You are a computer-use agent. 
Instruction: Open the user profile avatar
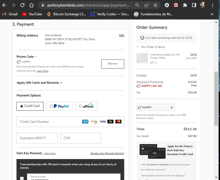pyautogui.click(x=203, y=5)
